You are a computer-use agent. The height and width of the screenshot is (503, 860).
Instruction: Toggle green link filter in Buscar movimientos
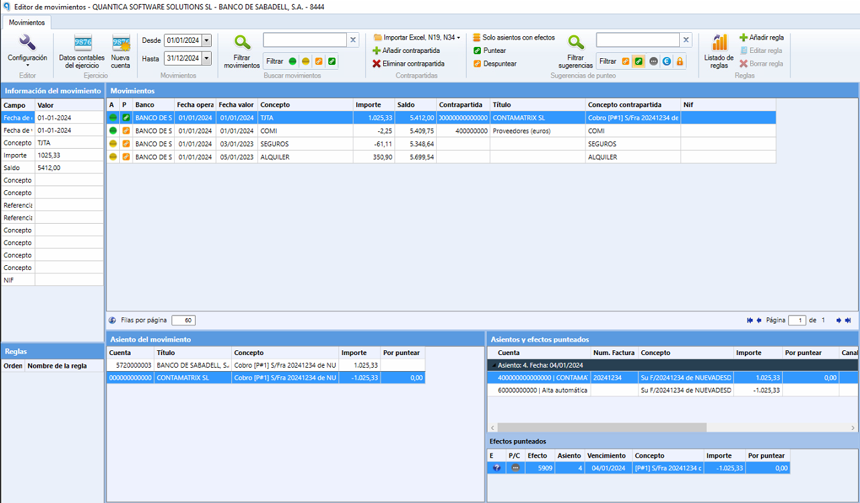(x=332, y=61)
